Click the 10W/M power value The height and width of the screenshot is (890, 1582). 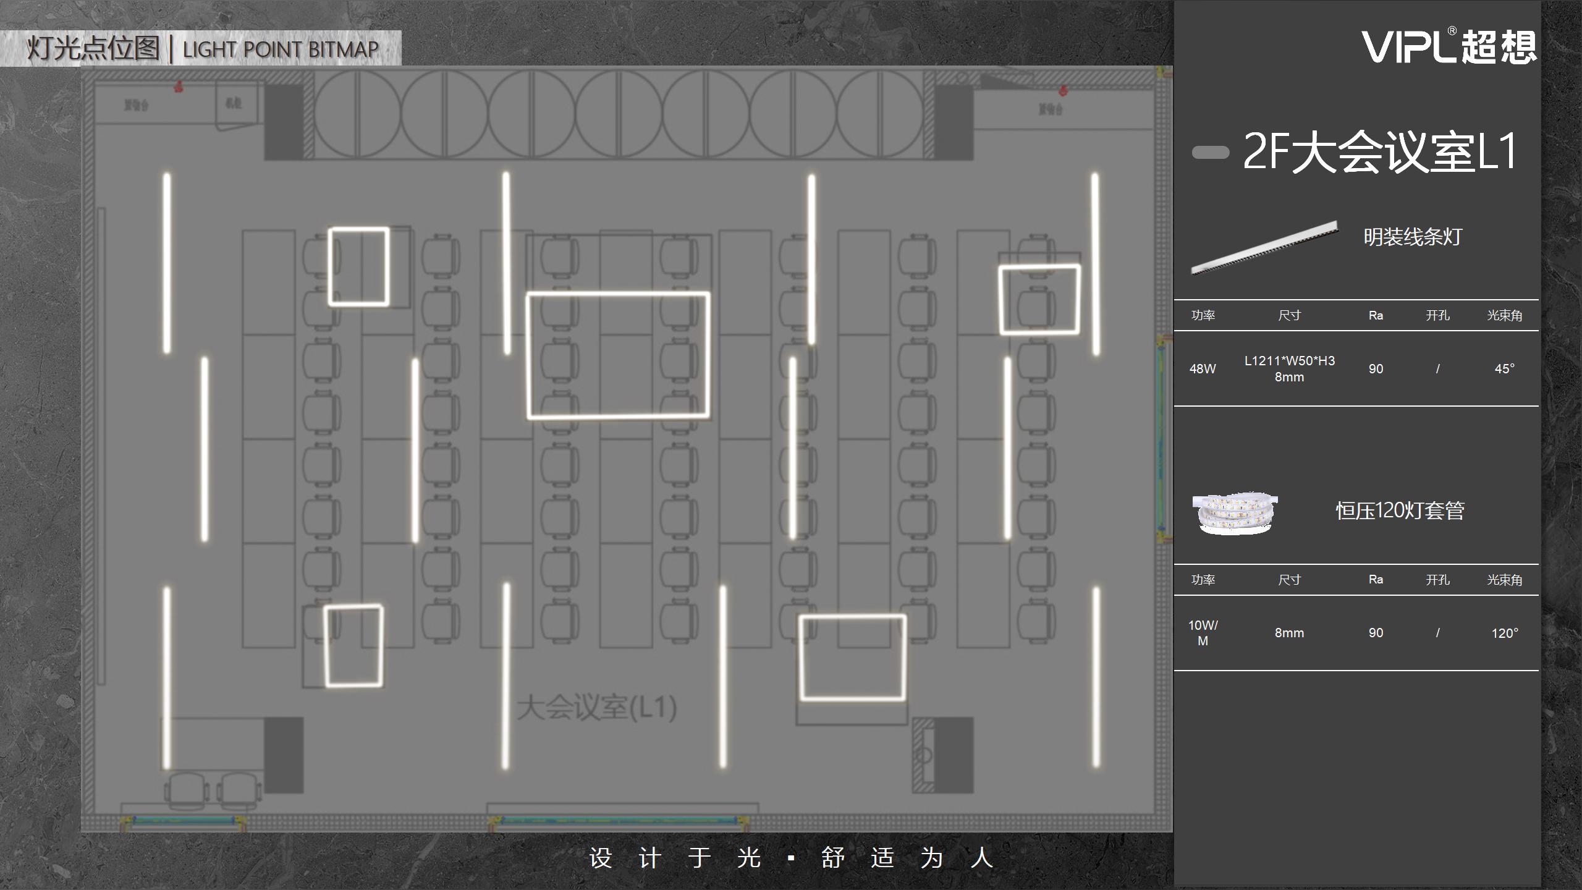click(x=1203, y=633)
